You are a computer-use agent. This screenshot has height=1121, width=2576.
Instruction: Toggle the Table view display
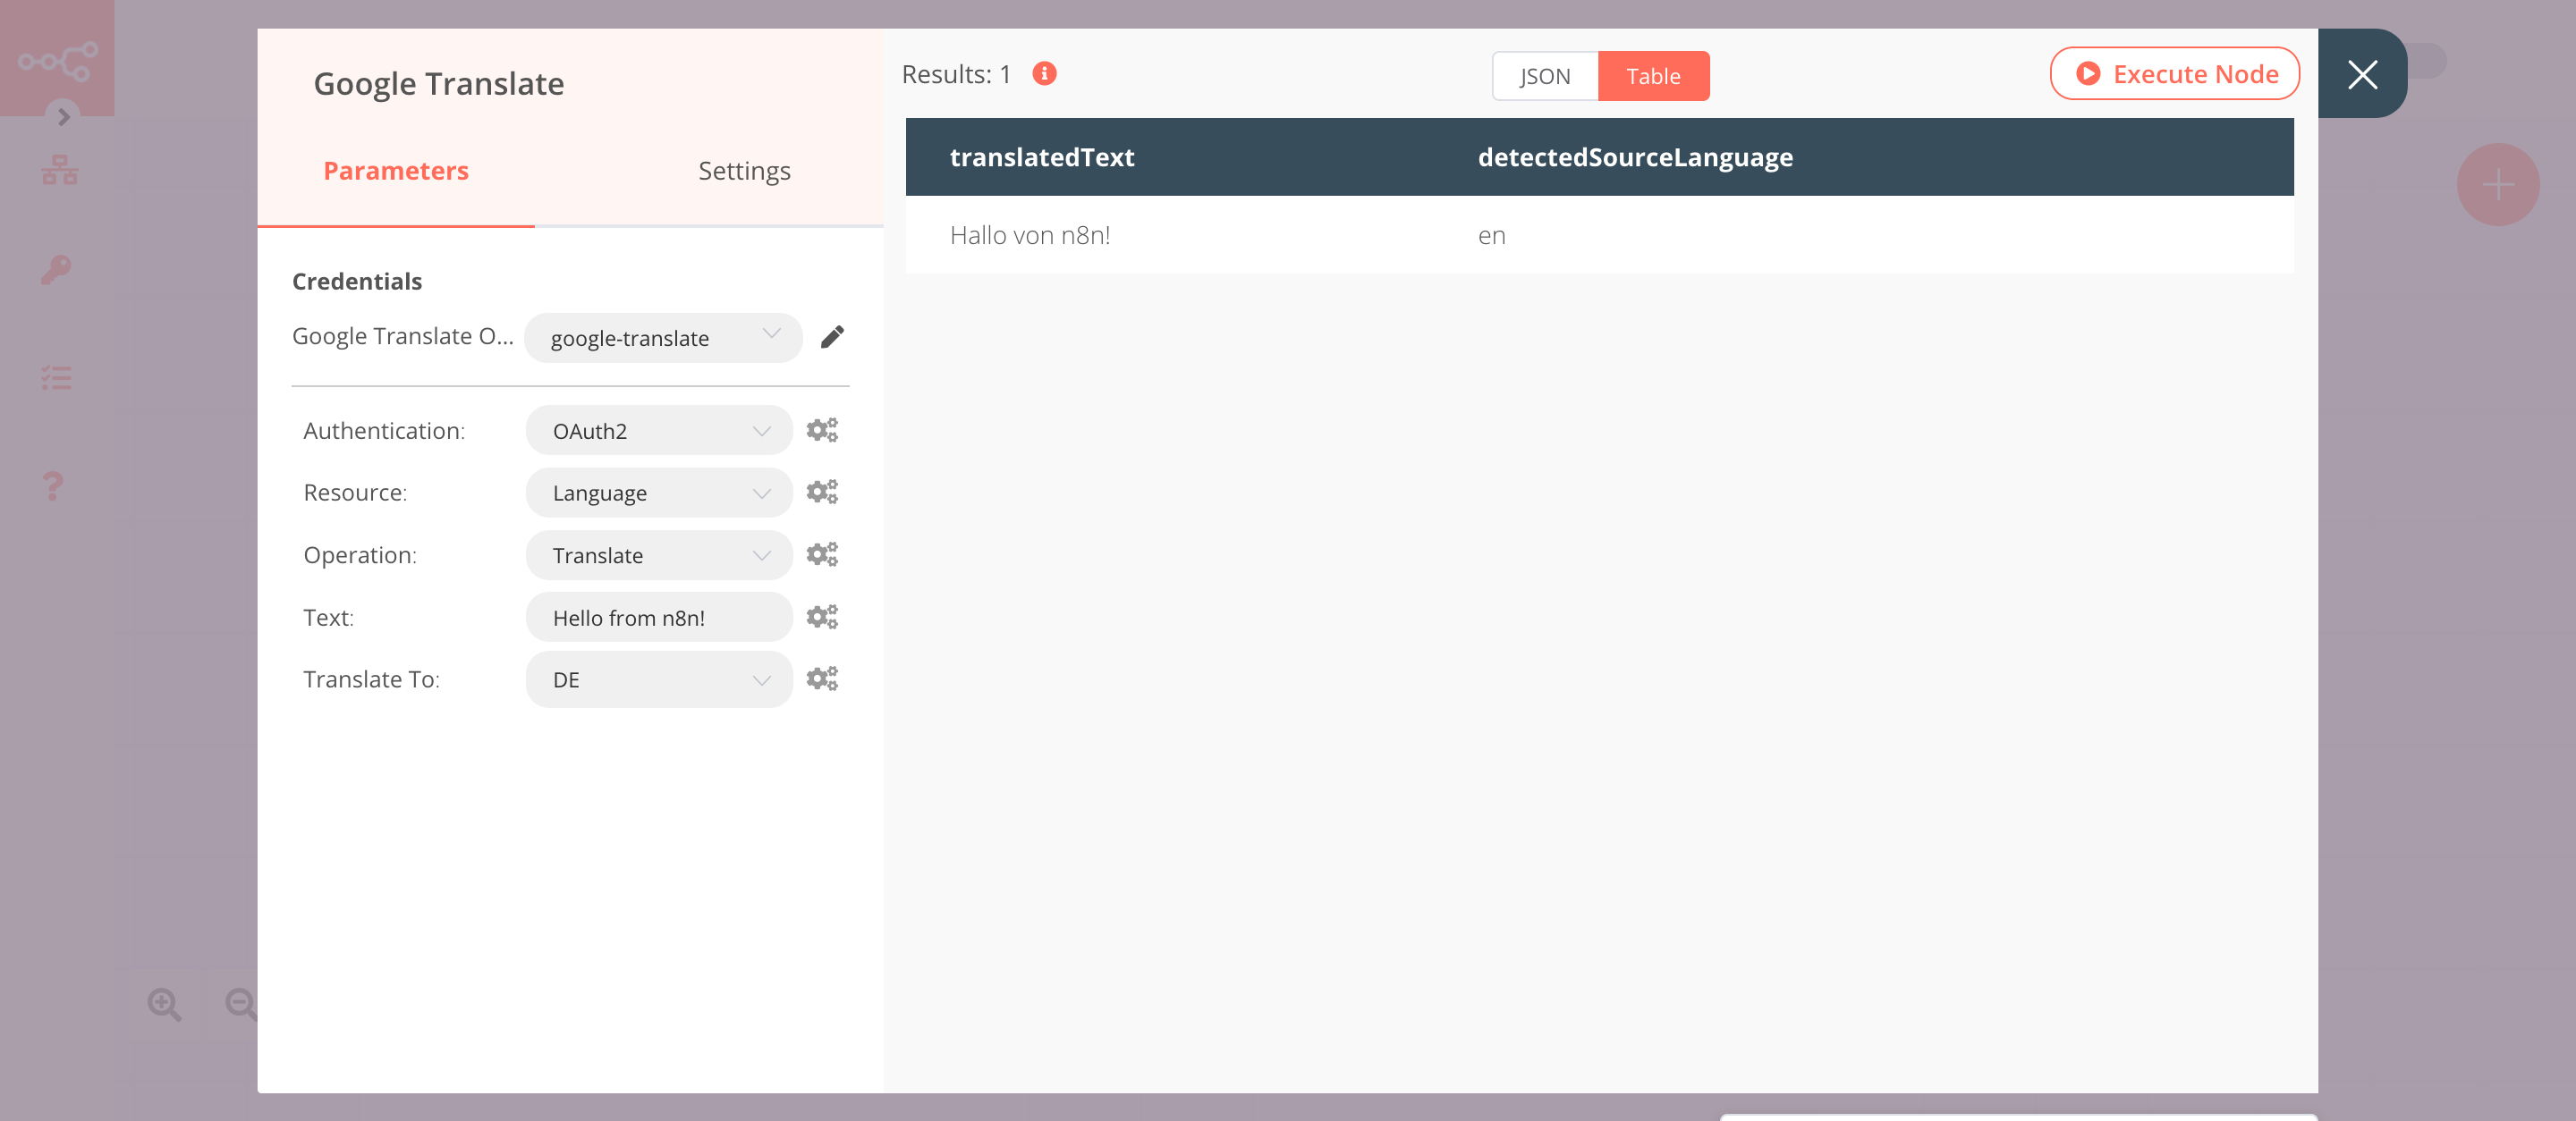(x=1655, y=74)
